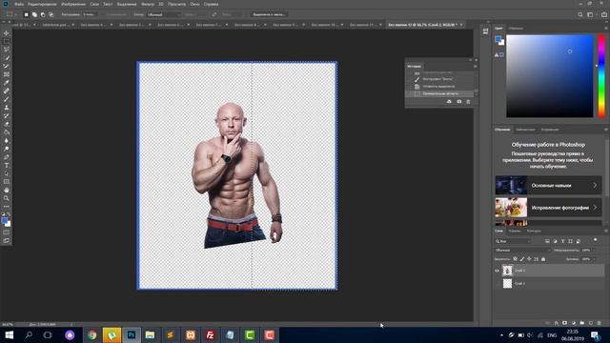Click the share image icon at top right
This screenshot has width=610, height=343.
point(604,14)
